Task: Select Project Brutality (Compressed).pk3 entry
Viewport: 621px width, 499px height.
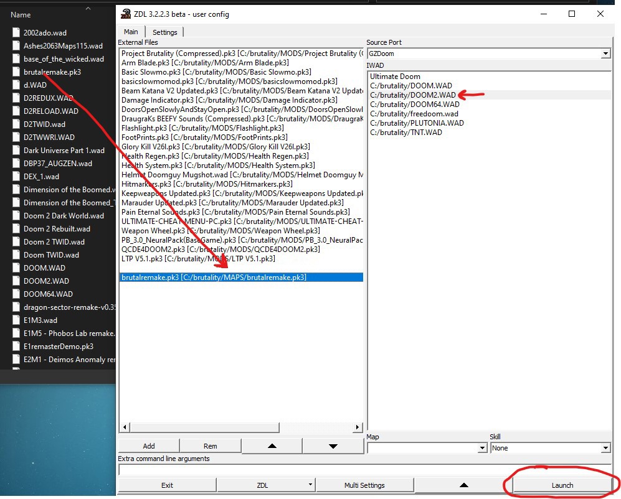Action: [241, 54]
